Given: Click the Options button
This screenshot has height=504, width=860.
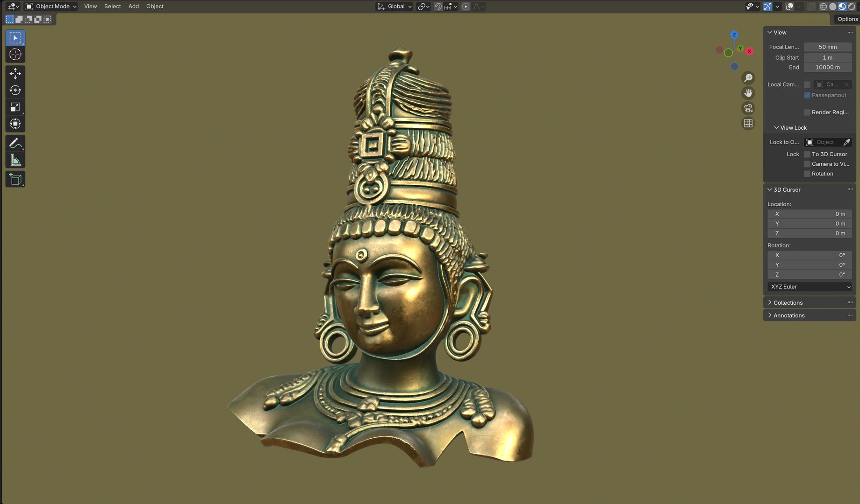Looking at the screenshot, I should pos(847,19).
